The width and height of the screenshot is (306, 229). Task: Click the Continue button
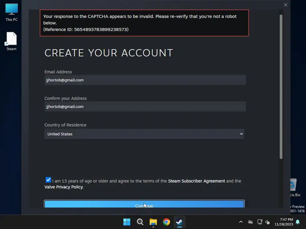(144, 204)
